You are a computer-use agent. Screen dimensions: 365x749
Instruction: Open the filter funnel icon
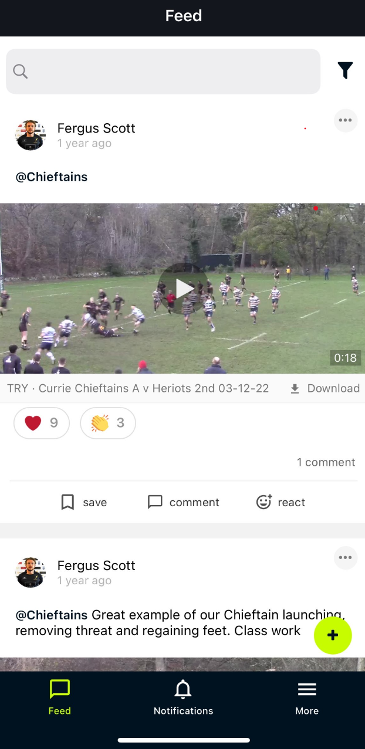click(345, 70)
